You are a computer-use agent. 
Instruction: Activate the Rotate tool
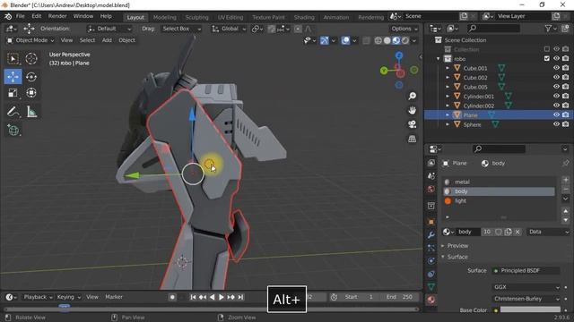31,77
